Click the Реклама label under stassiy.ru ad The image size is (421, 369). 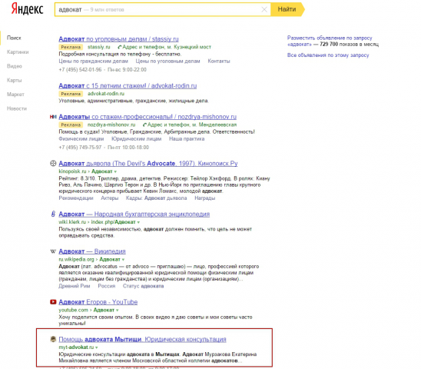coord(71,48)
